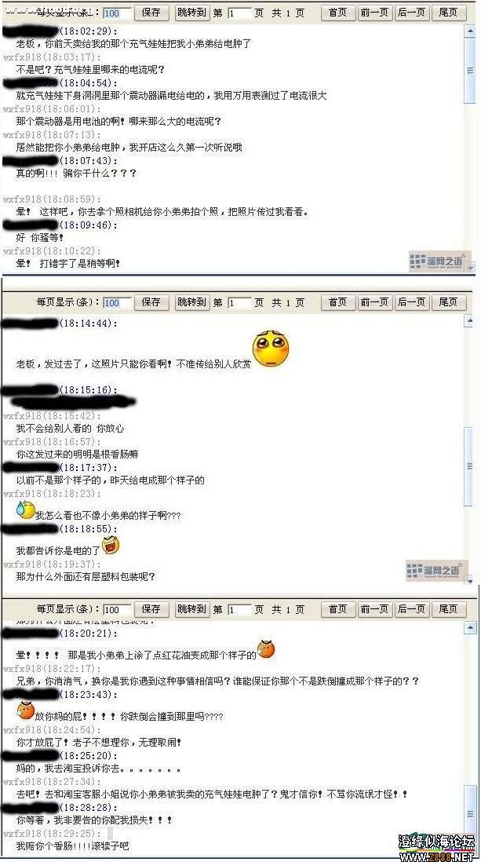Viewport: 481px width, 862px height.
Task: Jump to 尾页 in the third chat log toolbar
Action: 449,609
